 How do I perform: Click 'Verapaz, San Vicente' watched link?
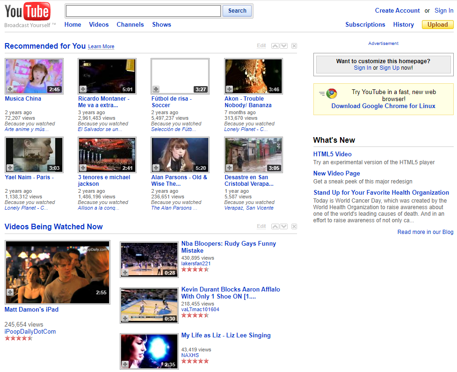(249, 208)
